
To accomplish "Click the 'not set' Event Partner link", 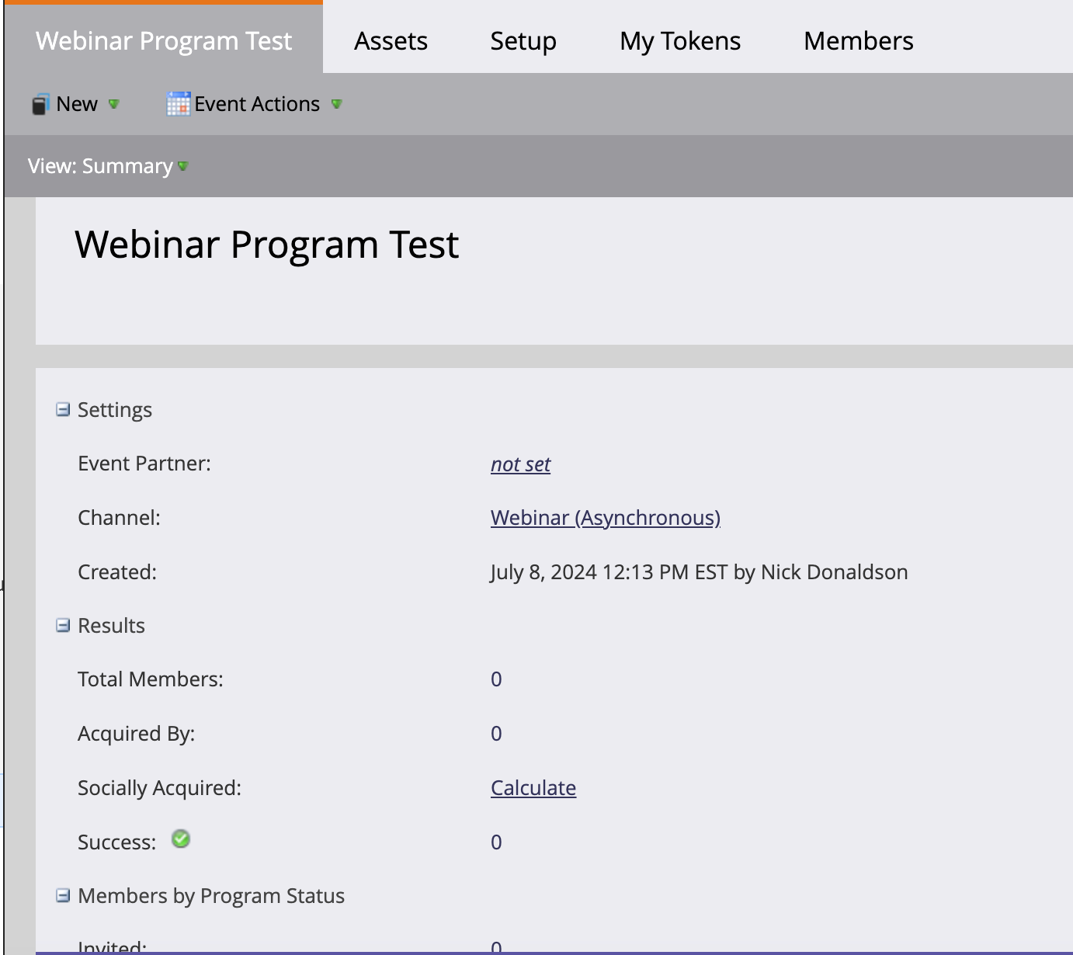I will (520, 464).
